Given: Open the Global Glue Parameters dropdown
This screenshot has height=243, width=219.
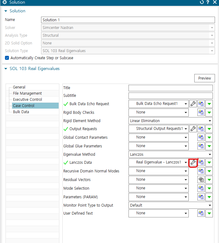Looking at the screenshot, I should (158, 146).
